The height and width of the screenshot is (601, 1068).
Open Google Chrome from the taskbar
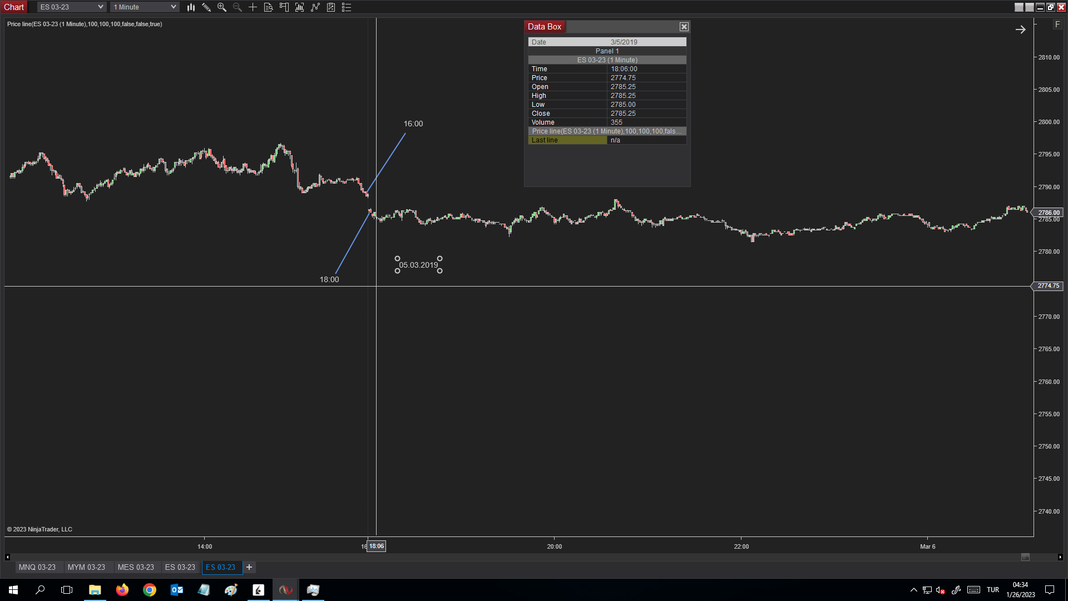pos(150,590)
